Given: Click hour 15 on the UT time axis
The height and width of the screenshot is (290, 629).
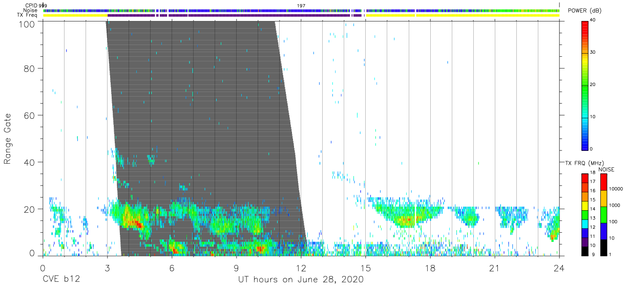Looking at the screenshot, I should click(365, 268).
